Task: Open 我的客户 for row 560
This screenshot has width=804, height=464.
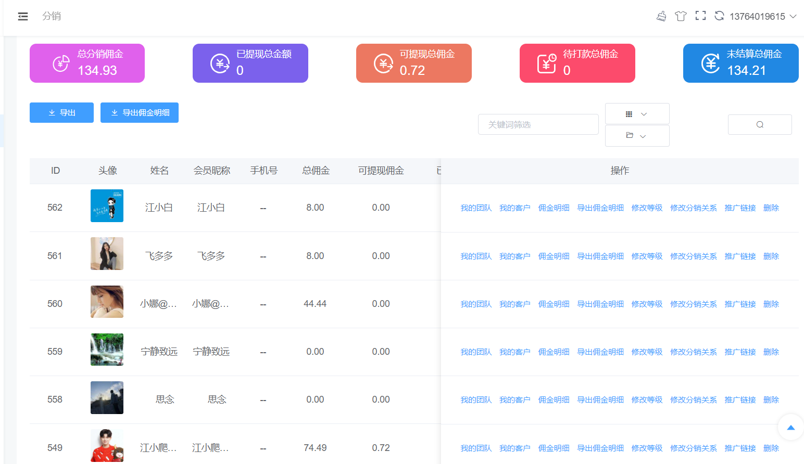Action: (515, 304)
